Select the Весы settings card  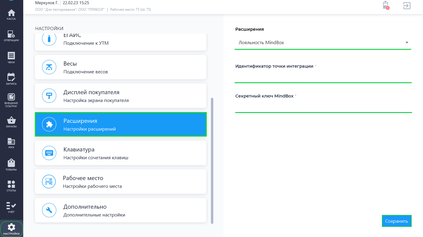pyautogui.click(x=121, y=67)
